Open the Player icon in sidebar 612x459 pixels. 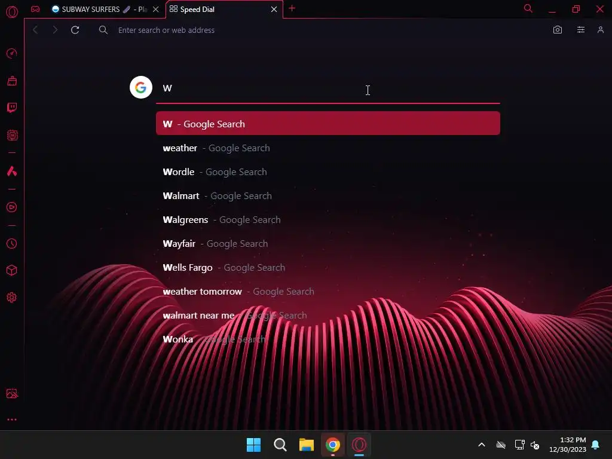point(12,207)
